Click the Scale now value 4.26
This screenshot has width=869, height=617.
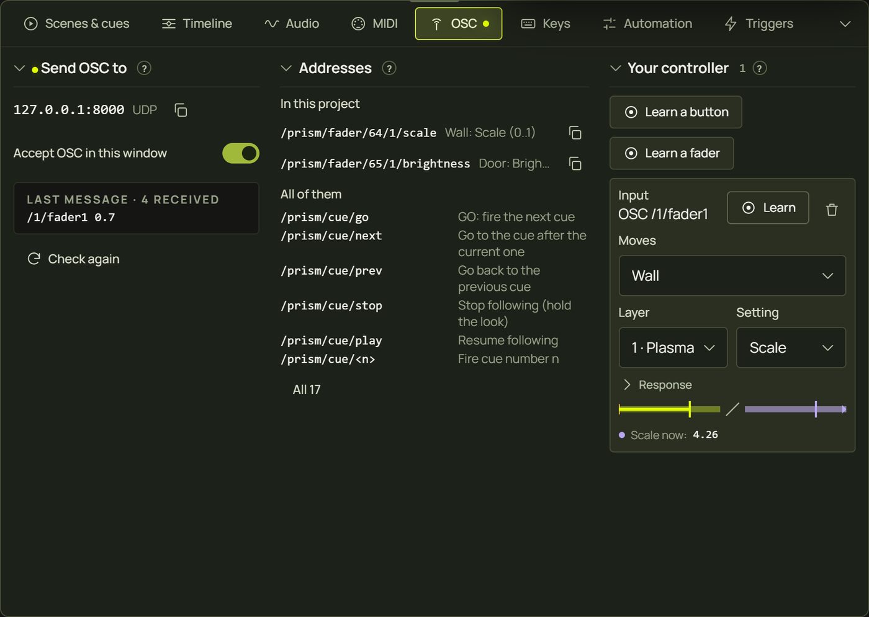pos(705,435)
